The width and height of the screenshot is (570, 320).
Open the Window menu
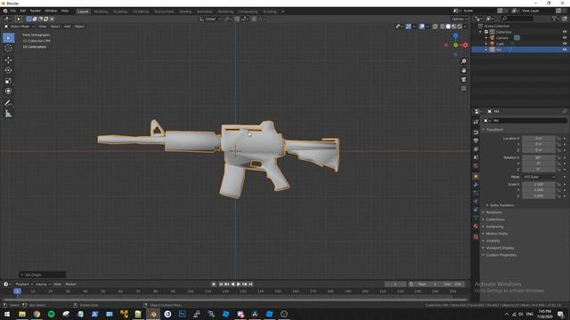click(x=51, y=12)
